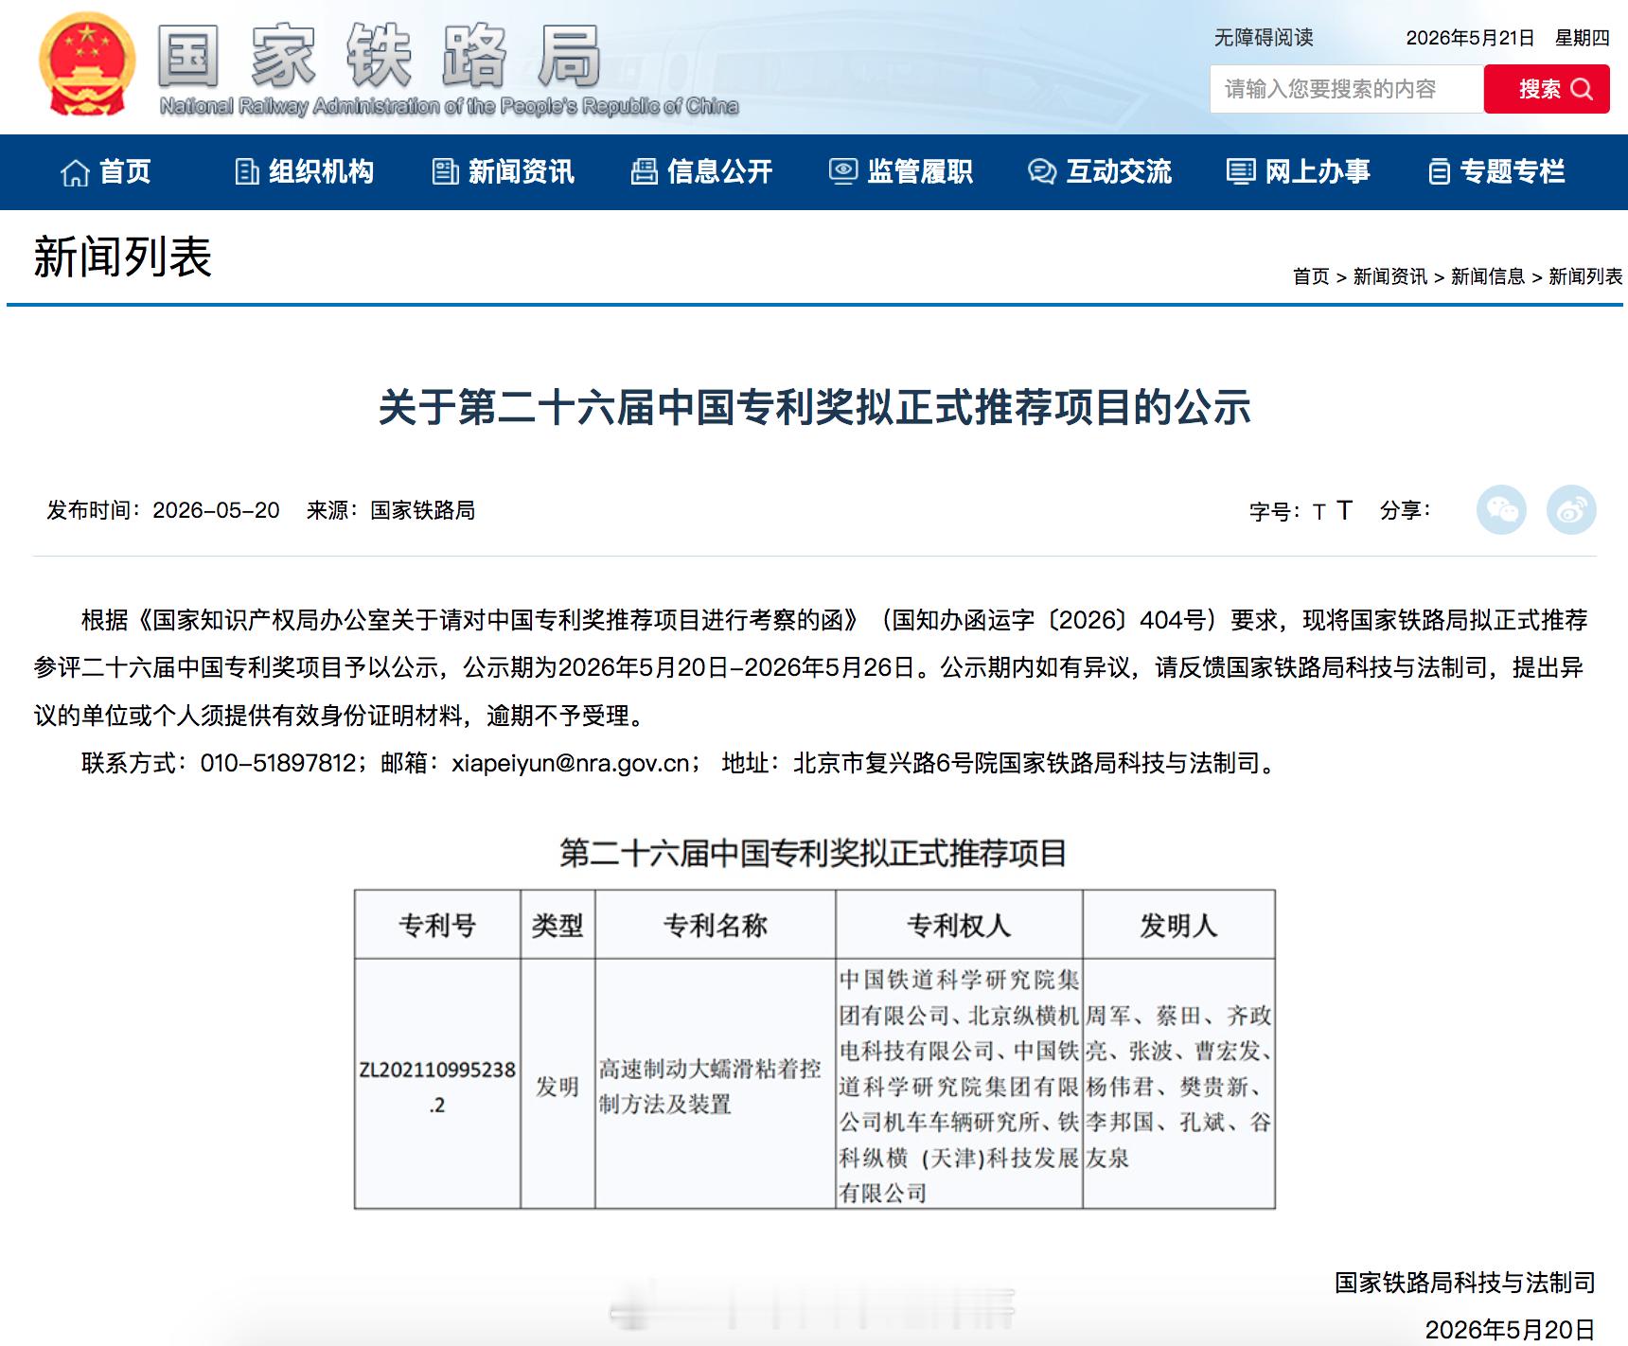Open the 监管履职 menu item
Screen dimensions: 1628x1346
tap(920, 171)
